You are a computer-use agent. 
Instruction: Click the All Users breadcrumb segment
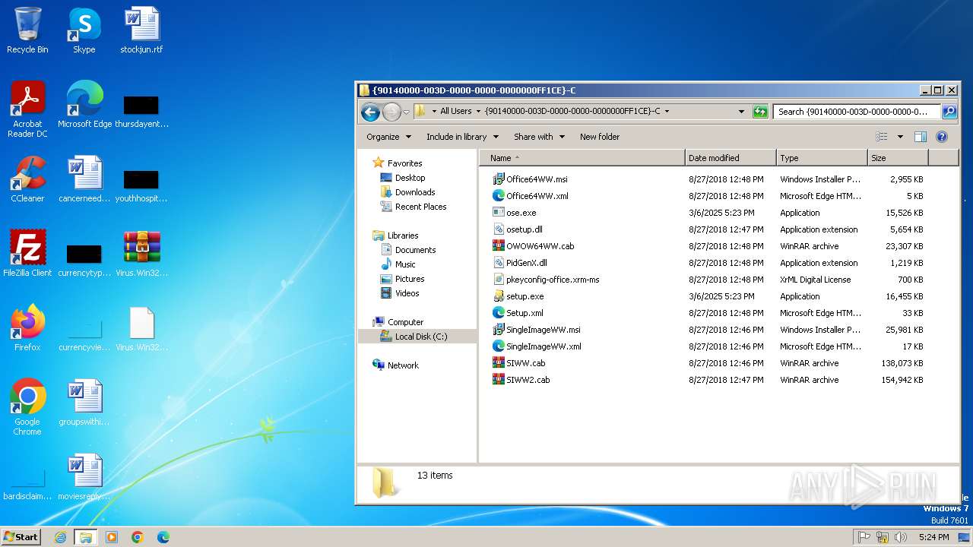(x=456, y=112)
